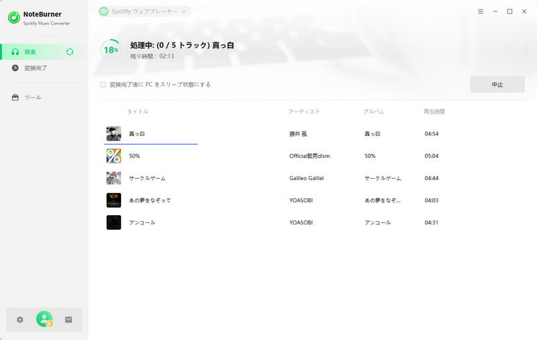Select the あの夢をなぞって track title

(150, 200)
